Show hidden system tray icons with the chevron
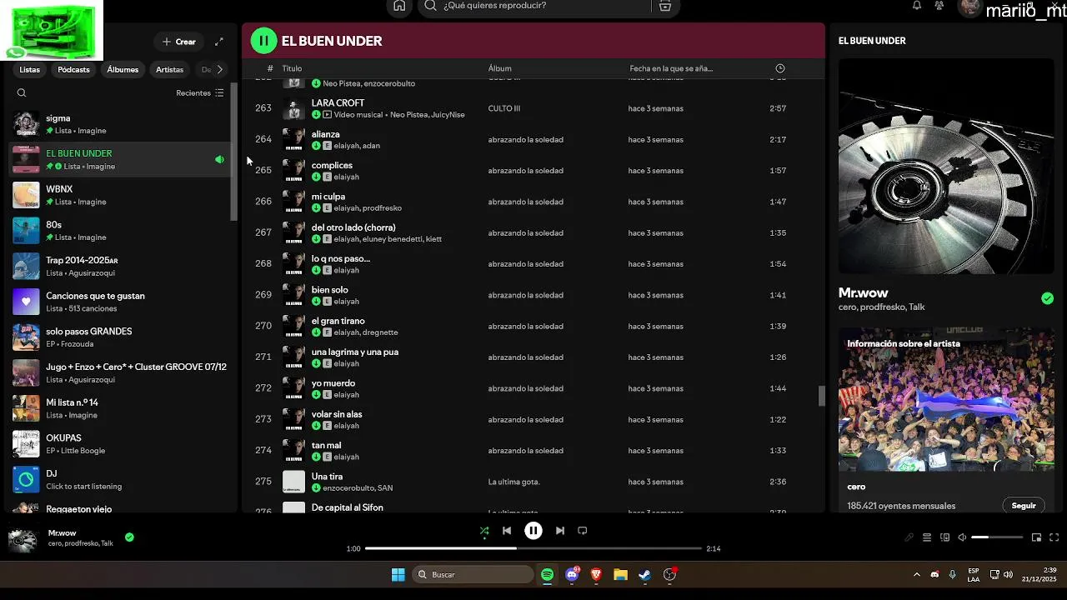Viewport: 1067px width, 600px height. click(x=917, y=574)
